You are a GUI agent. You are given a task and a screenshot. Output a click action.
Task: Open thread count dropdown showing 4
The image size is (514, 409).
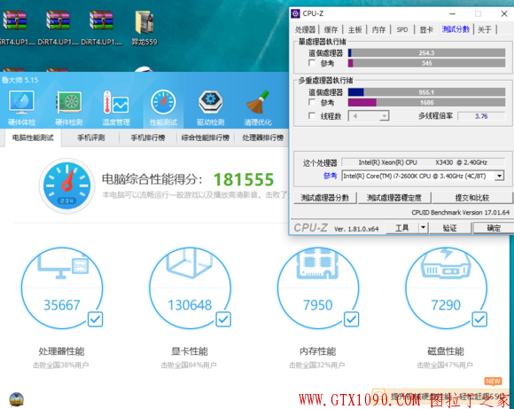(x=369, y=116)
